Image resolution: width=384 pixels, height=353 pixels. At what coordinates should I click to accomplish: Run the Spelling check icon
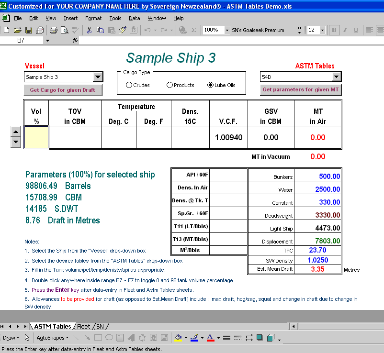pyautogui.click(x=76, y=30)
